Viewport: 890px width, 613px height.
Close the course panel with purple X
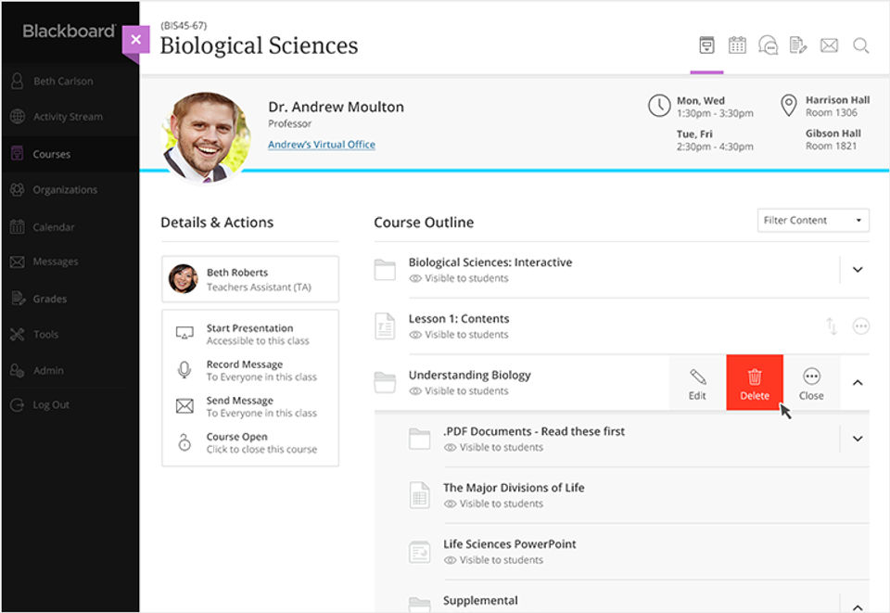click(x=135, y=40)
